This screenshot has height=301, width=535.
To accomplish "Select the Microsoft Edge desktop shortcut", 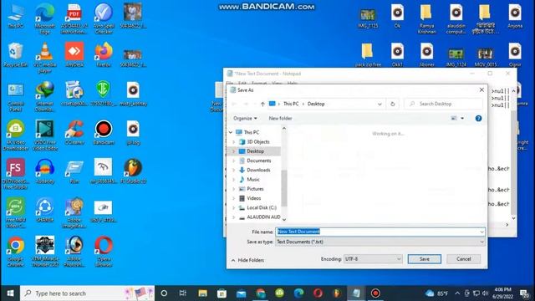I will (44, 18).
